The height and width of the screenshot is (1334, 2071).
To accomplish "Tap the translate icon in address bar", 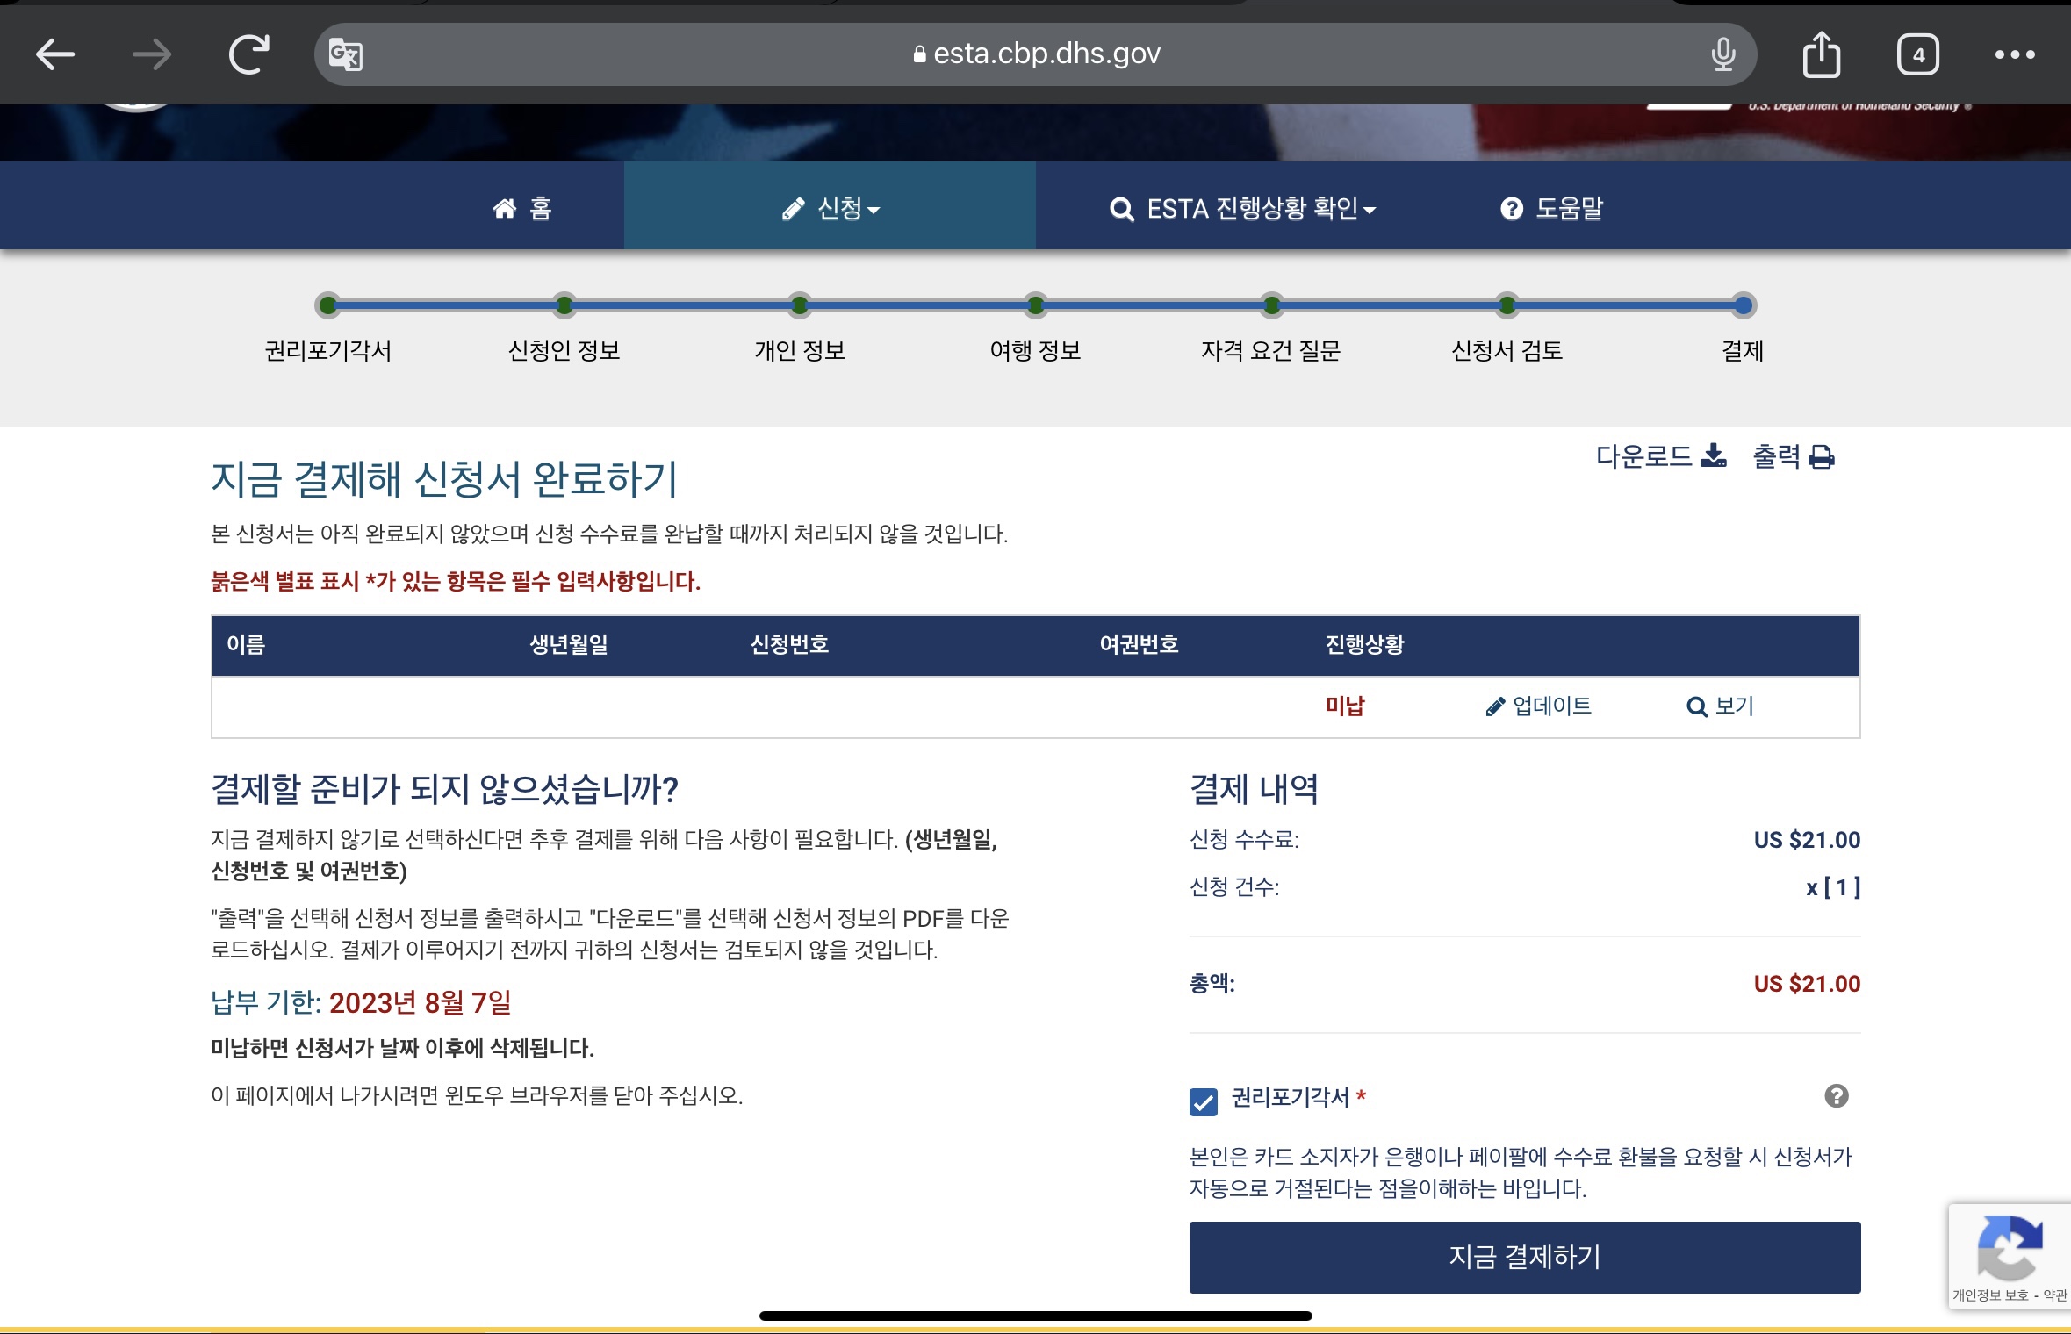I will click(345, 55).
